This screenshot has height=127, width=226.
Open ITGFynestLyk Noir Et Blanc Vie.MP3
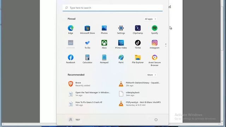click(x=140, y=103)
